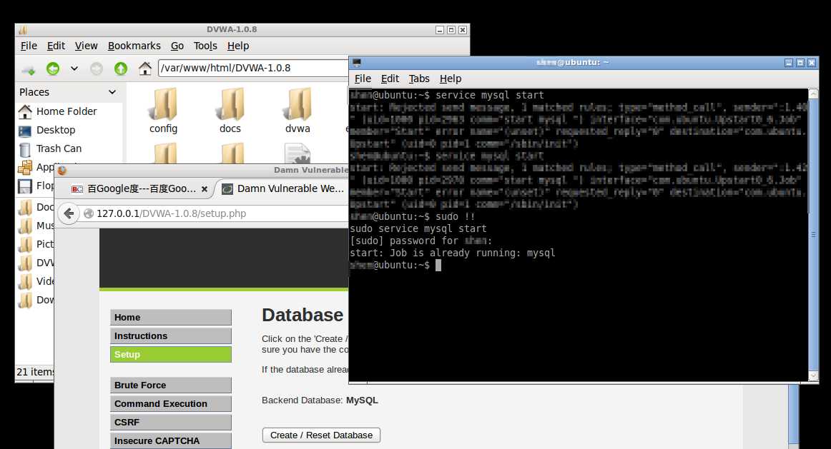Click the terminal icon in terminal title bar

(x=357, y=63)
